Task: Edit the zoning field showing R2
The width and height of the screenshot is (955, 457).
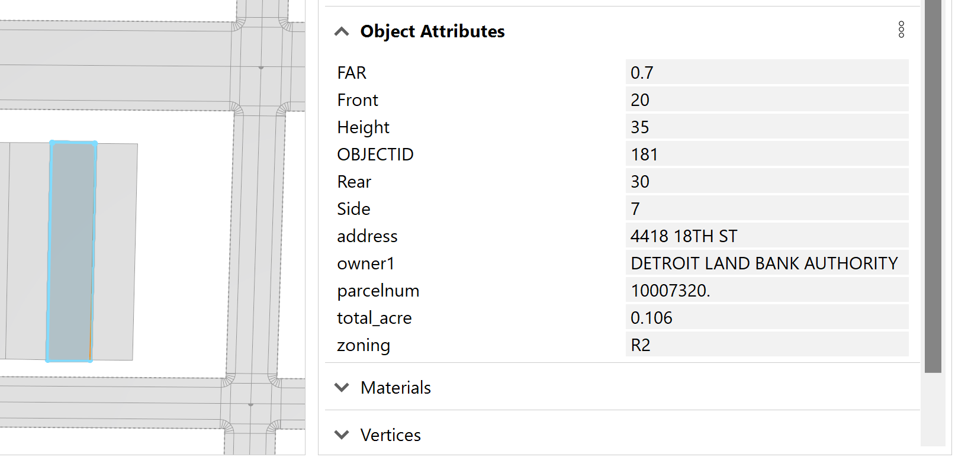Action: 766,344
